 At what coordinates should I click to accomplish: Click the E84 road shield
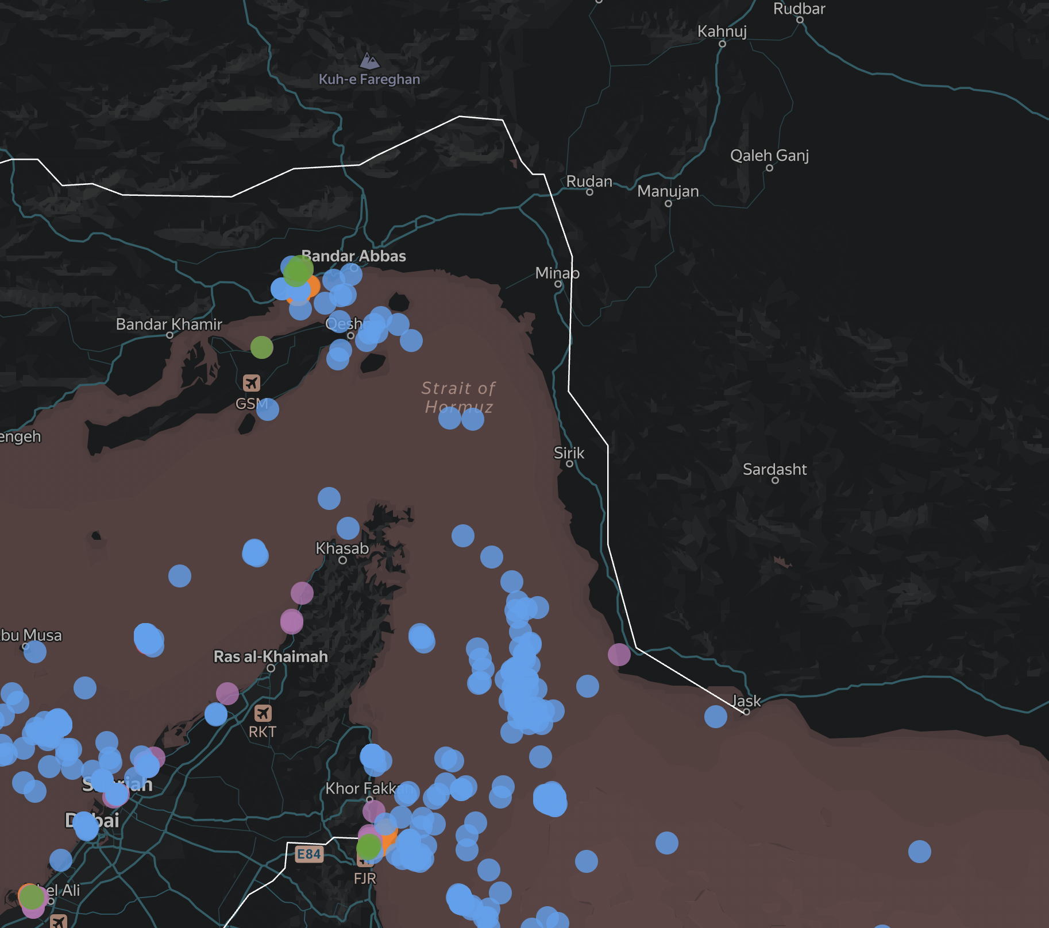tap(309, 854)
